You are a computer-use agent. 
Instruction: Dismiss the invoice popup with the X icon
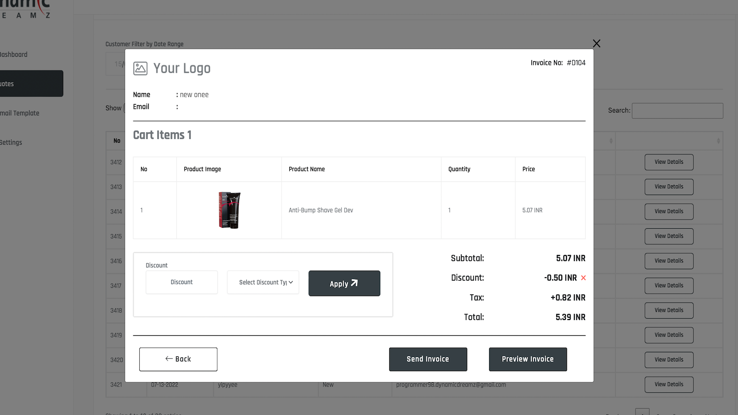tap(596, 43)
